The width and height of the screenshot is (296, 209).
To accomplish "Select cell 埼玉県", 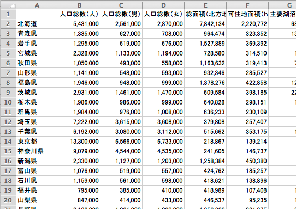I will coord(37,122).
